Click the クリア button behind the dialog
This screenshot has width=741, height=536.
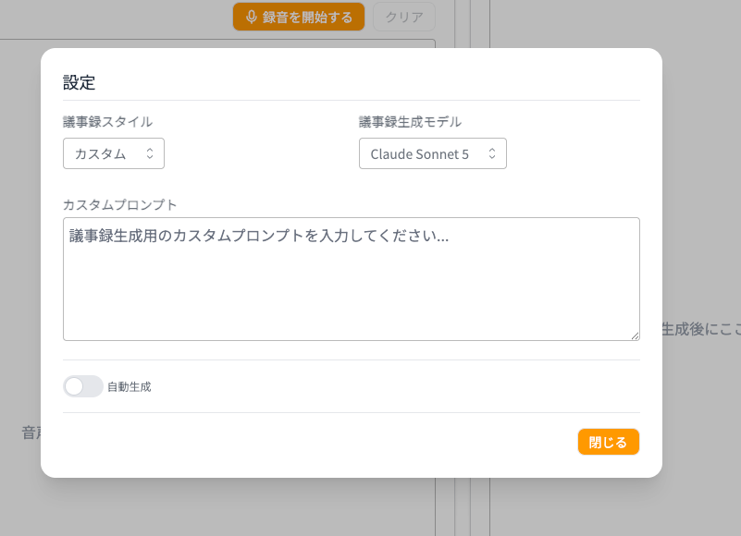coord(404,17)
